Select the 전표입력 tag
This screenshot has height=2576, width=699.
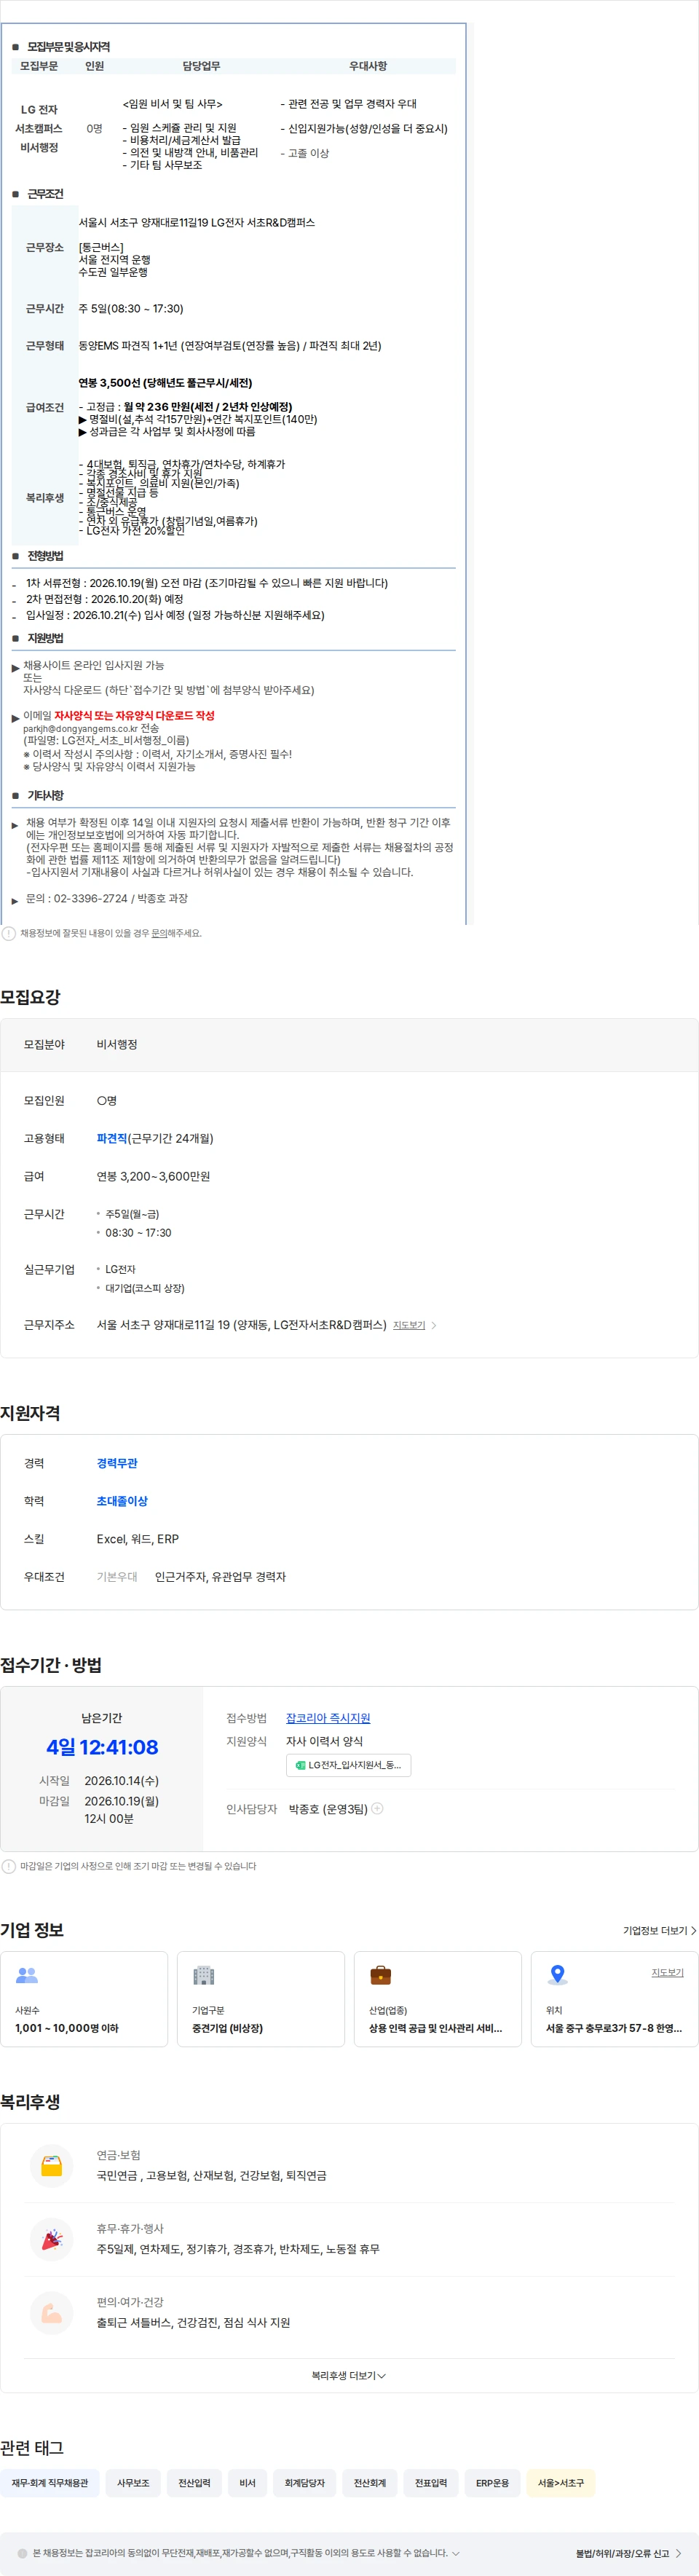431,2483
